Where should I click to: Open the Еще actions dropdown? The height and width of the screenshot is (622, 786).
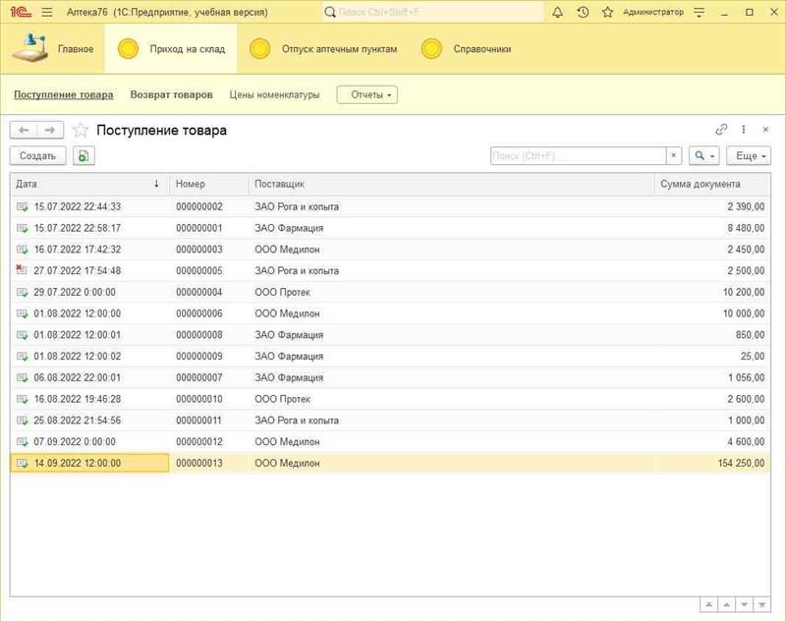click(x=749, y=156)
